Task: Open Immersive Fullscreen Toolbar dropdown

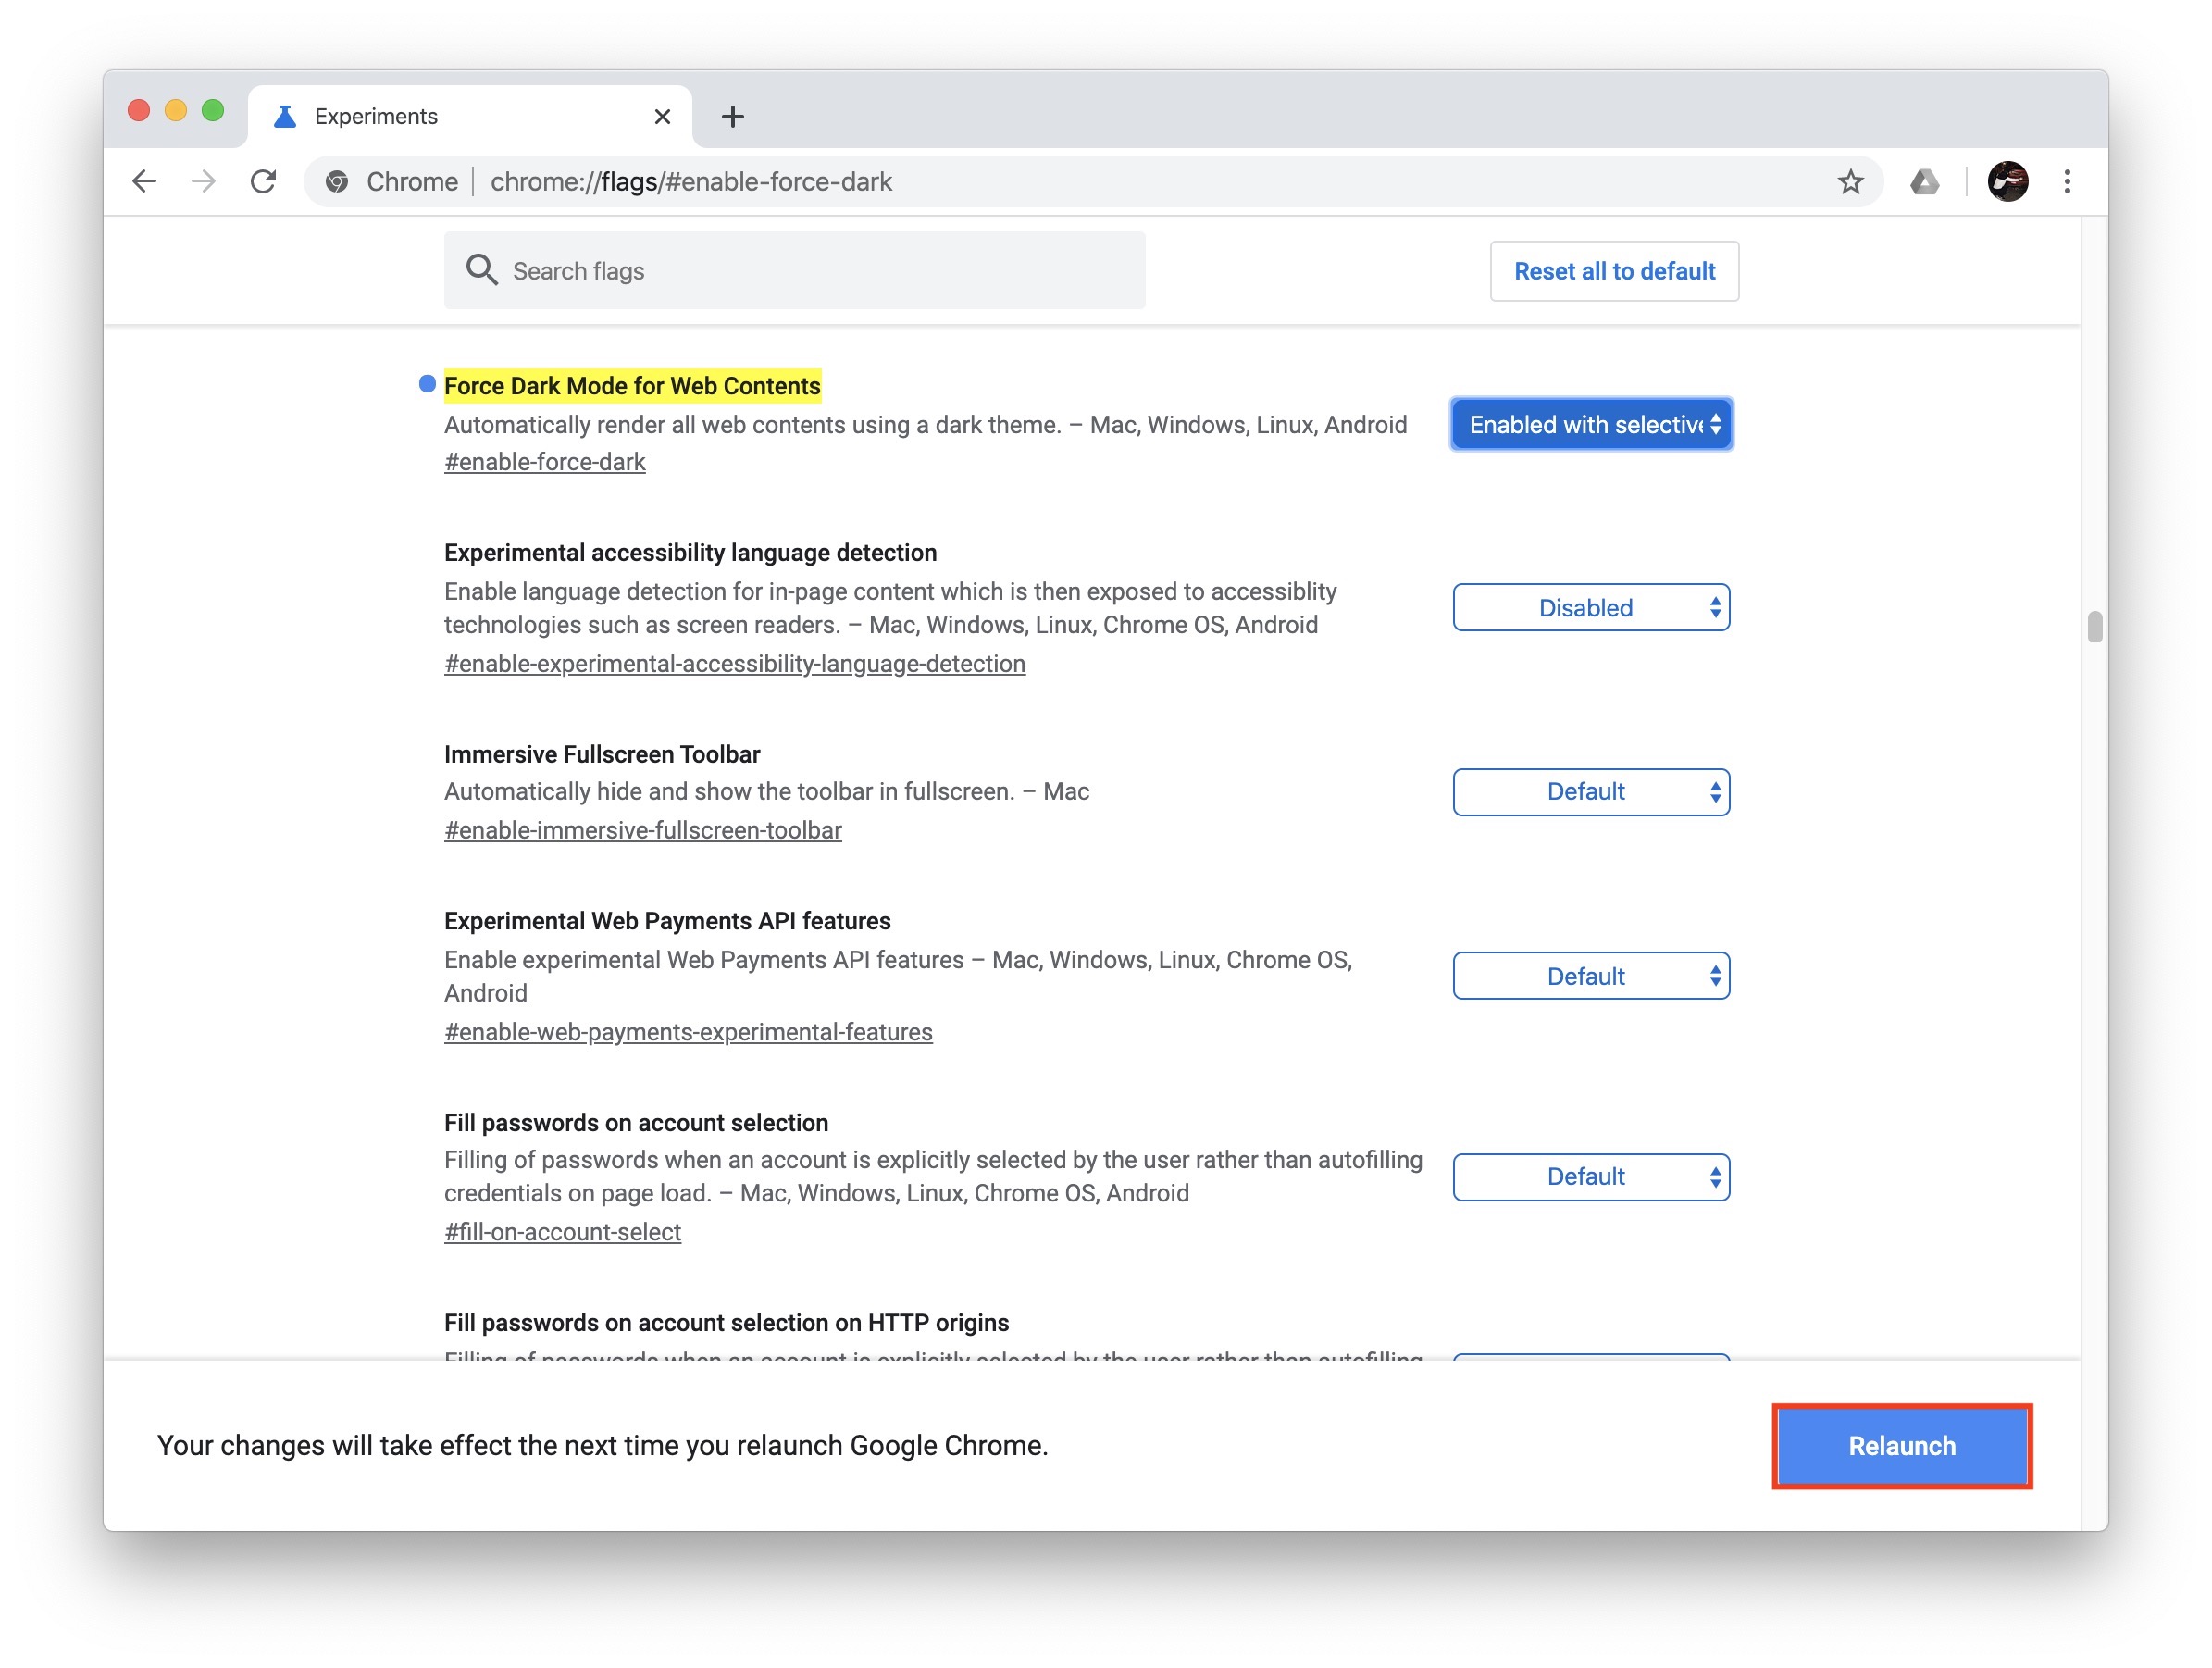Action: 1591,792
